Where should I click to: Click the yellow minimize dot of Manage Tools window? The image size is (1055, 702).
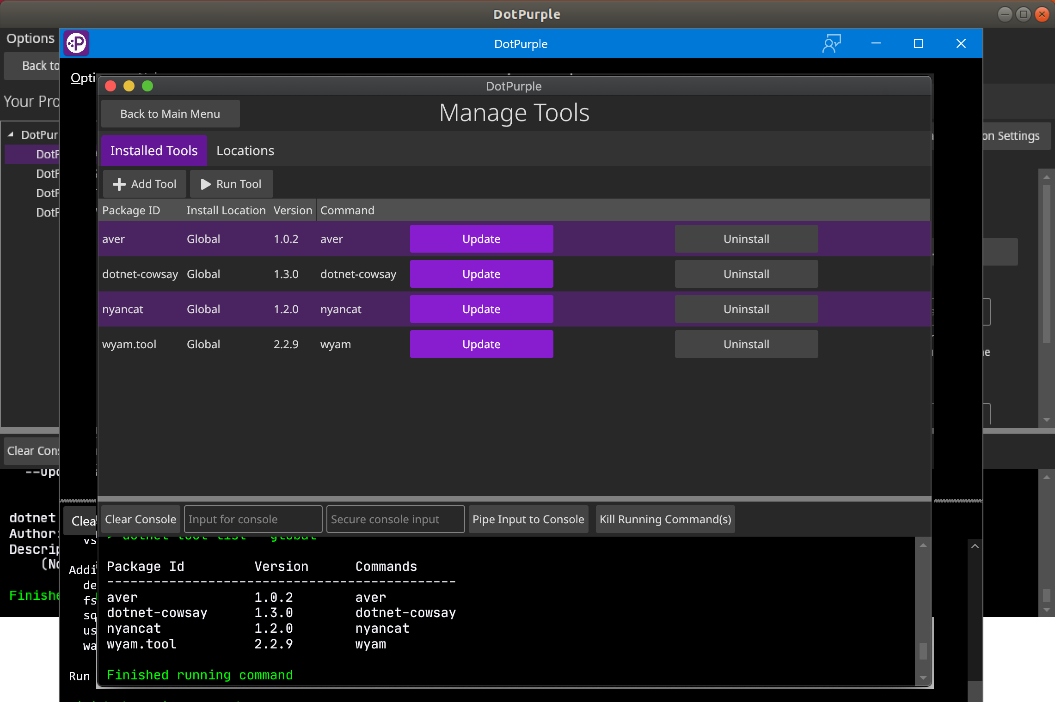pos(129,86)
